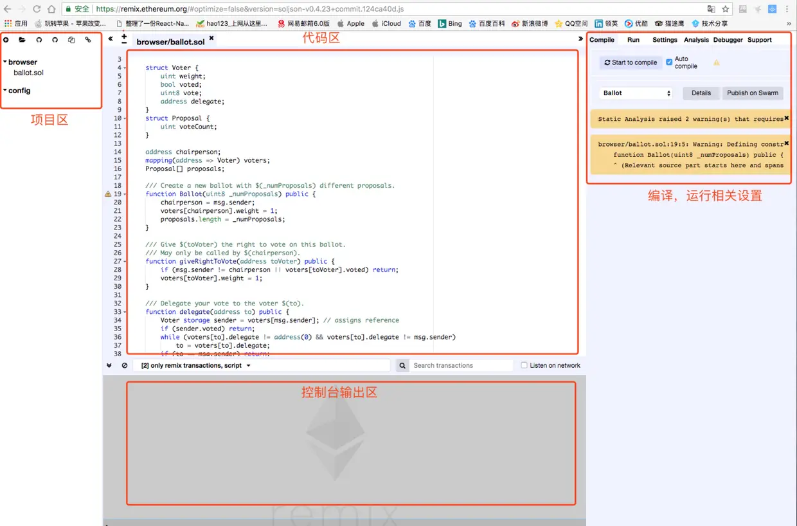Dismiss the browser/ballot.sol:19:5 warning

click(x=786, y=143)
